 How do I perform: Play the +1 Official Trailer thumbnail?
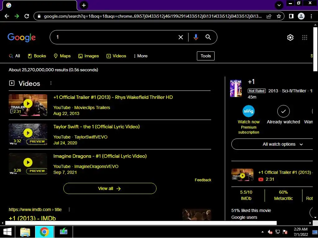(x=28, y=105)
